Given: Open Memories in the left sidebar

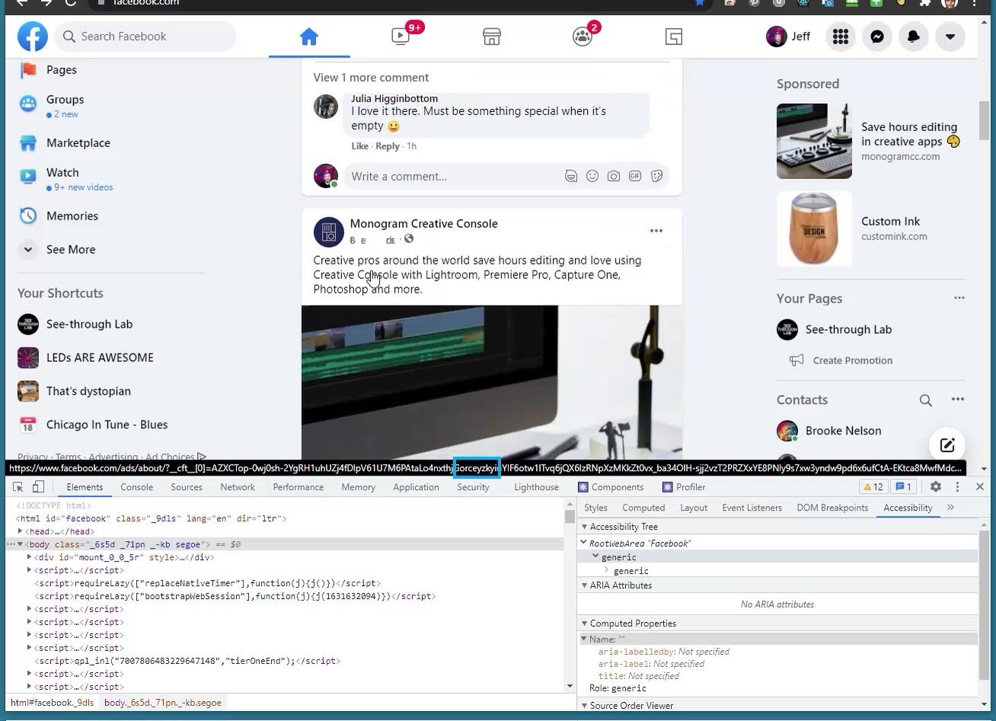Looking at the screenshot, I should coord(72,216).
